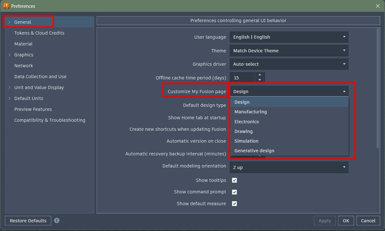The height and width of the screenshot is (231, 385).
Task: Select Graphics in the preferences tree
Action: pos(24,55)
